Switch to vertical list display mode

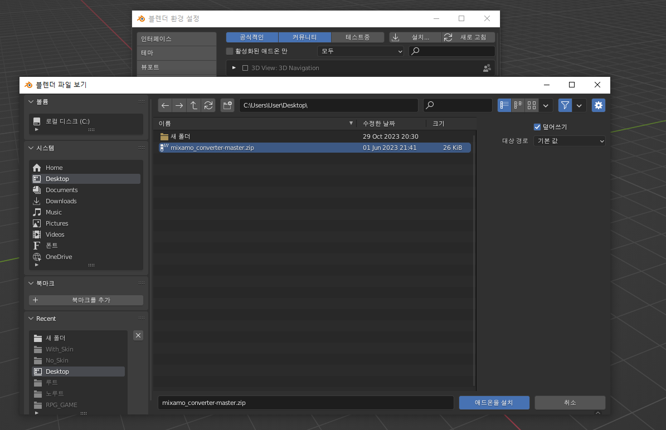tap(504, 105)
